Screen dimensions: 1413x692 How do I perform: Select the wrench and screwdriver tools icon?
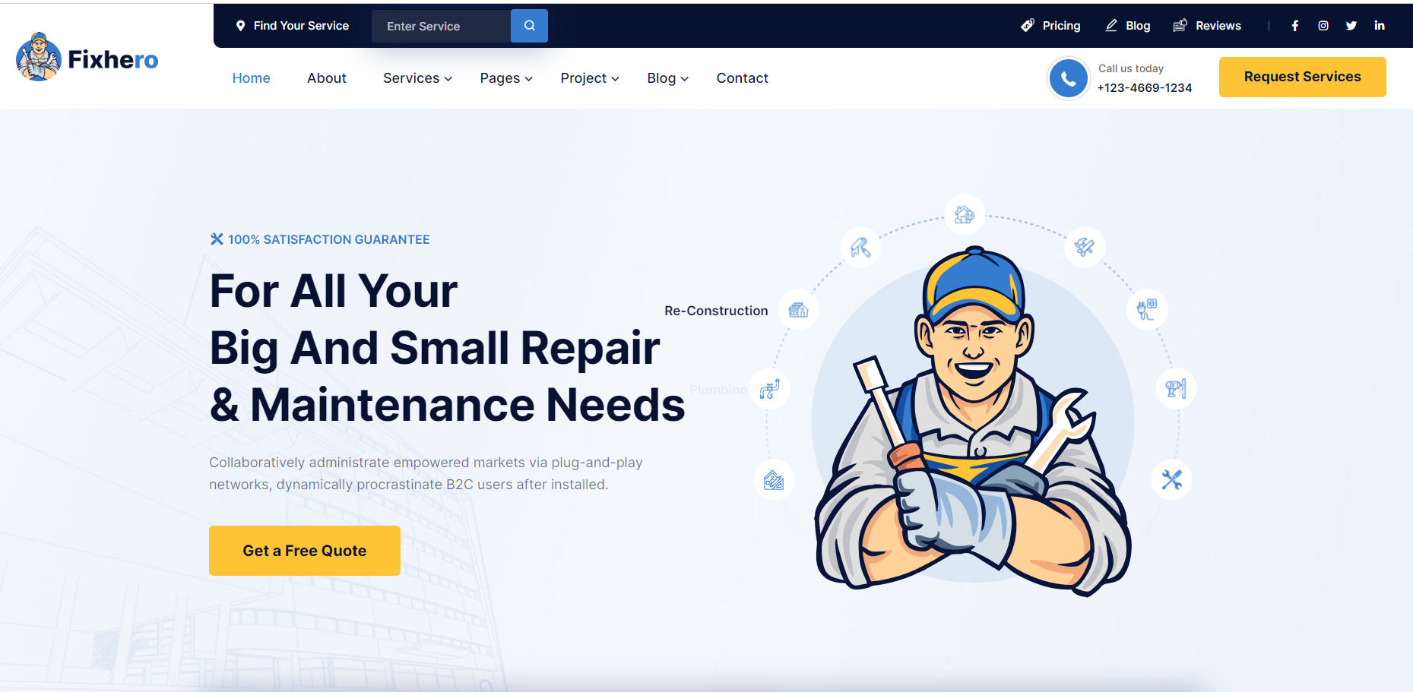[1171, 479]
